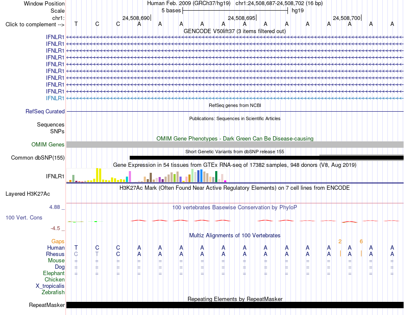The width and height of the screenshot is (404, 315).
Task: Select the 'Elephant' alignment row label
Action: coord(54,273)
